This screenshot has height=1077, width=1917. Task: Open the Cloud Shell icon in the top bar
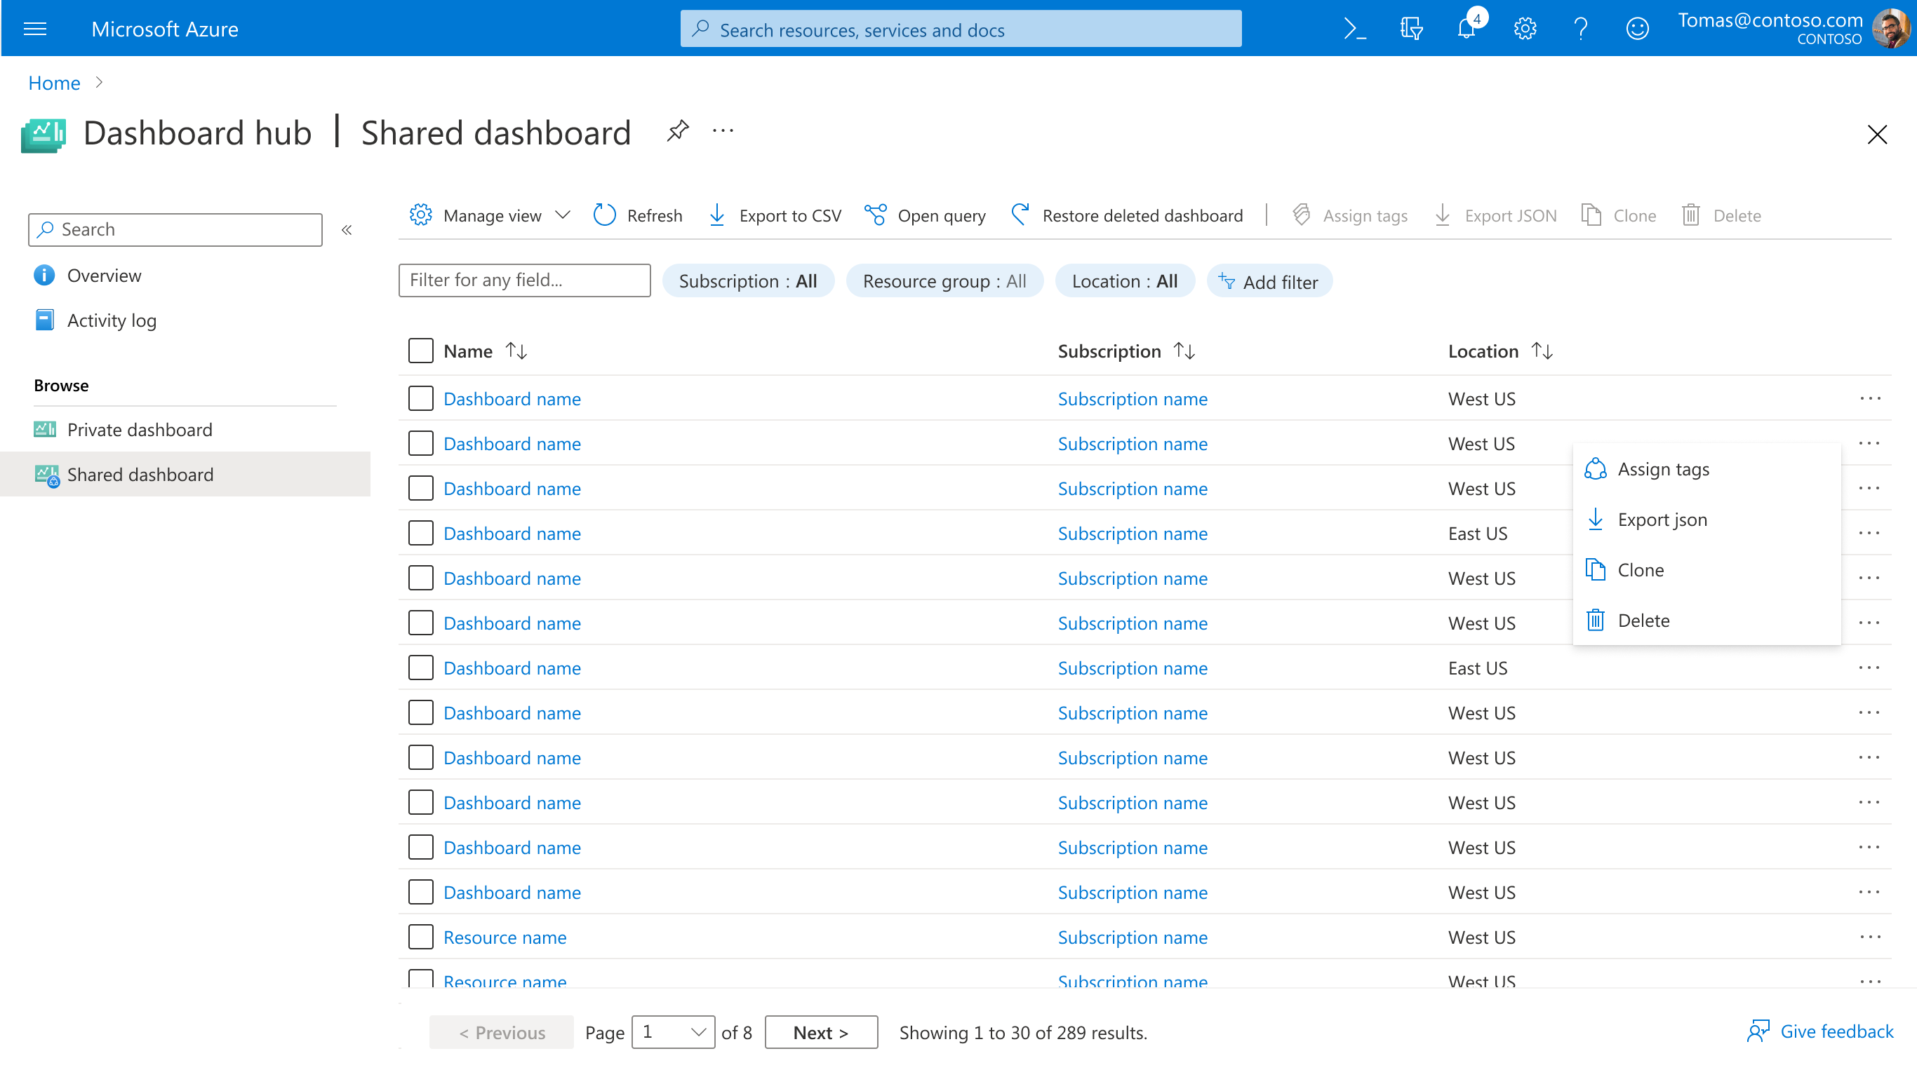point(1354,28)
